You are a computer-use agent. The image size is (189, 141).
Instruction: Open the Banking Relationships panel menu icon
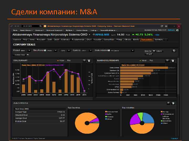pos(167,61)
